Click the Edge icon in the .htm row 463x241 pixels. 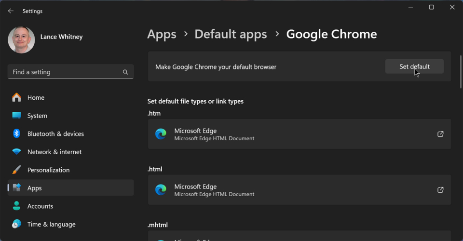[x=161, y=134]
